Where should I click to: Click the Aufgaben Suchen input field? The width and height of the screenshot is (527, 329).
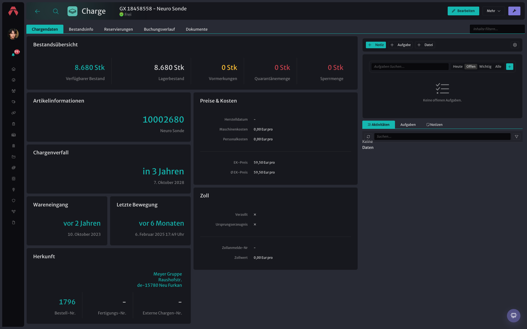410,67
